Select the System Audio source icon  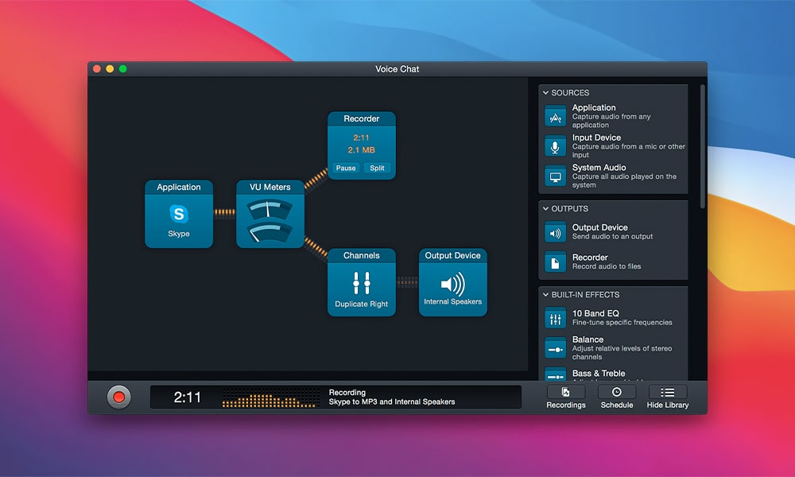pyautogui.click(x=555, y=176)
